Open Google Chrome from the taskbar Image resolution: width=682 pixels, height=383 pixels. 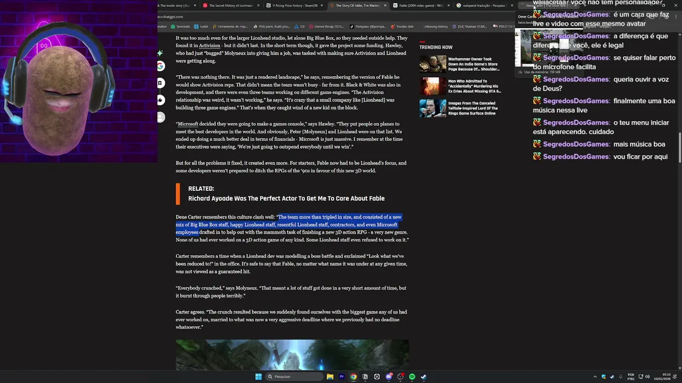tap(353, 377)
